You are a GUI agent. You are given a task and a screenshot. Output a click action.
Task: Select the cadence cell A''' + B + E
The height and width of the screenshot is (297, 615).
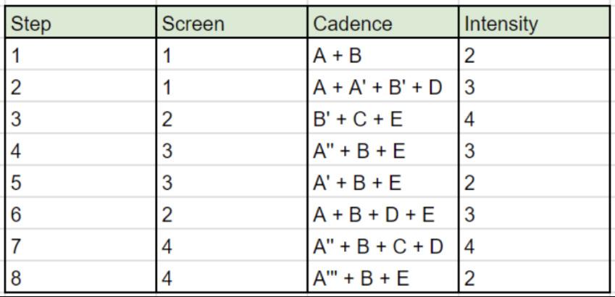coord(382,277)
